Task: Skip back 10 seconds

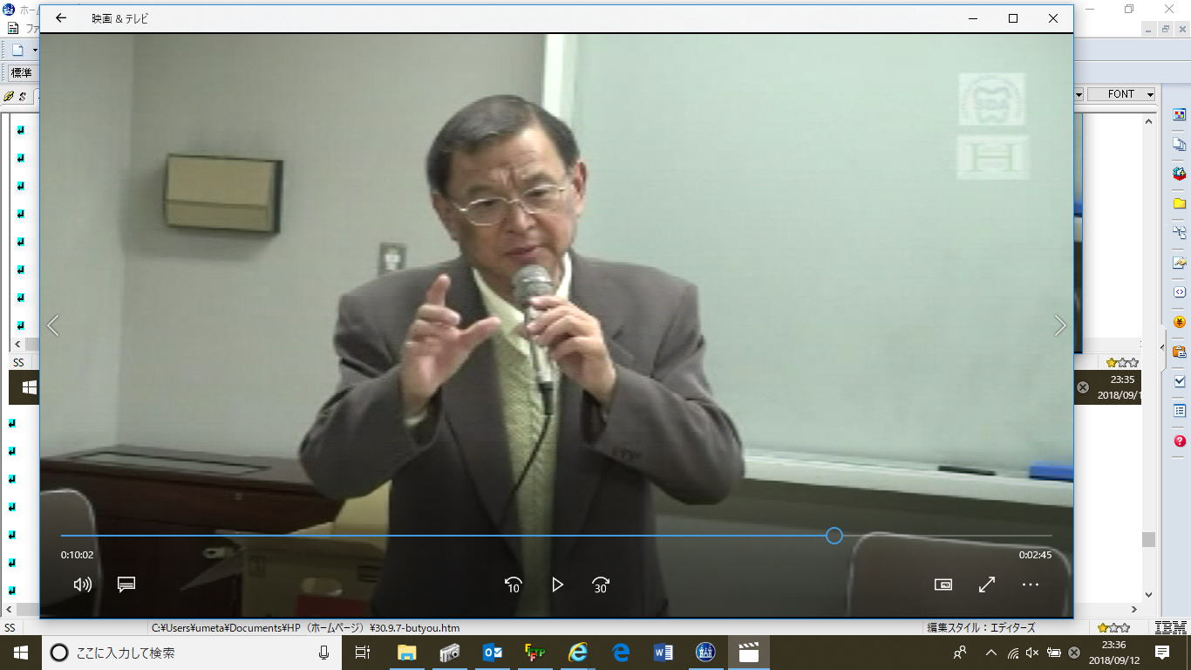Action: 514,585
